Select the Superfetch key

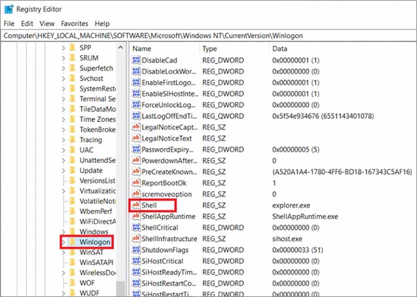click(96, 68)
